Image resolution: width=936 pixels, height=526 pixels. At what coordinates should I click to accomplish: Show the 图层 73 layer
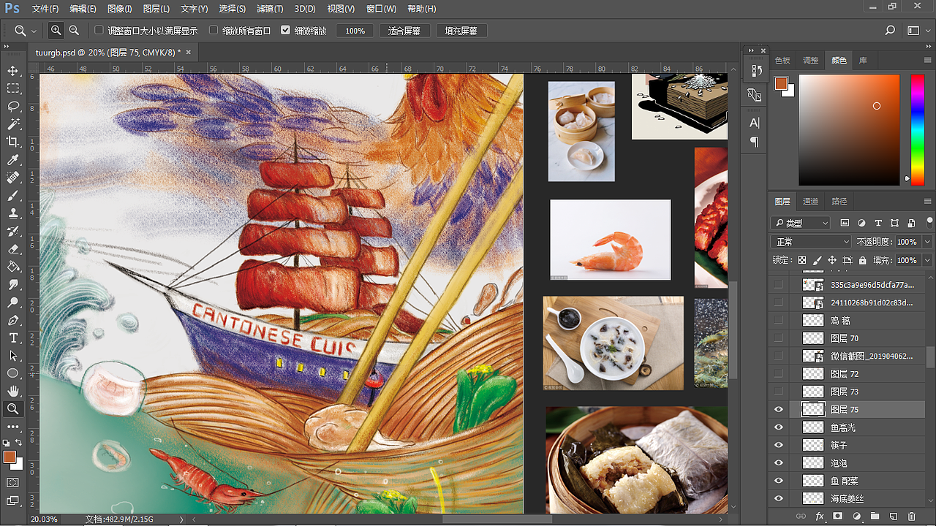click(778, 392)
